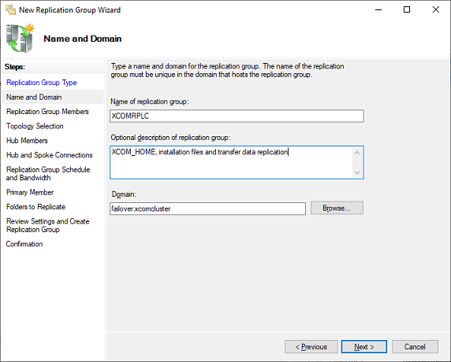
Task: Go back with Previous button
Action: (311, 347)
